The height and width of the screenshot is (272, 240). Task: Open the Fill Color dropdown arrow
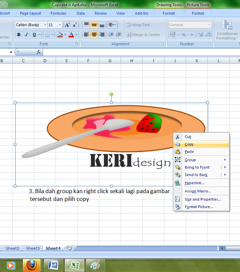(65, 35)
